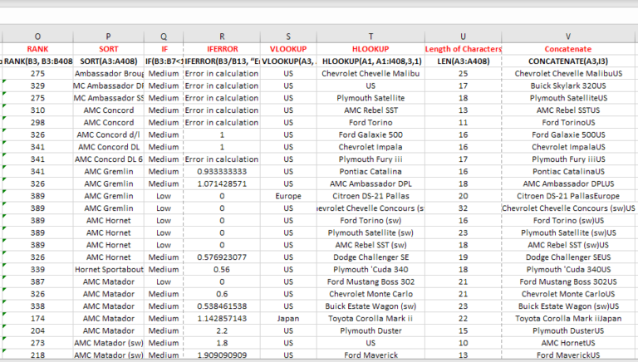
Task: Select cell Ford Mustang Boss 302US
Action: [568, 281]
